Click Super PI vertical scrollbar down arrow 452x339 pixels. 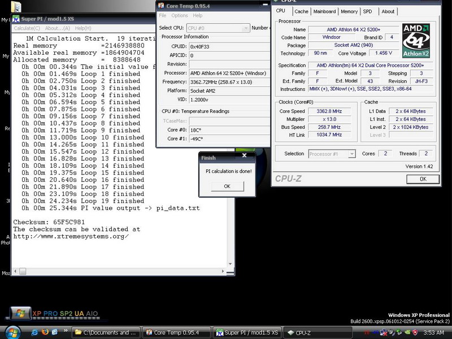(230, 264)
